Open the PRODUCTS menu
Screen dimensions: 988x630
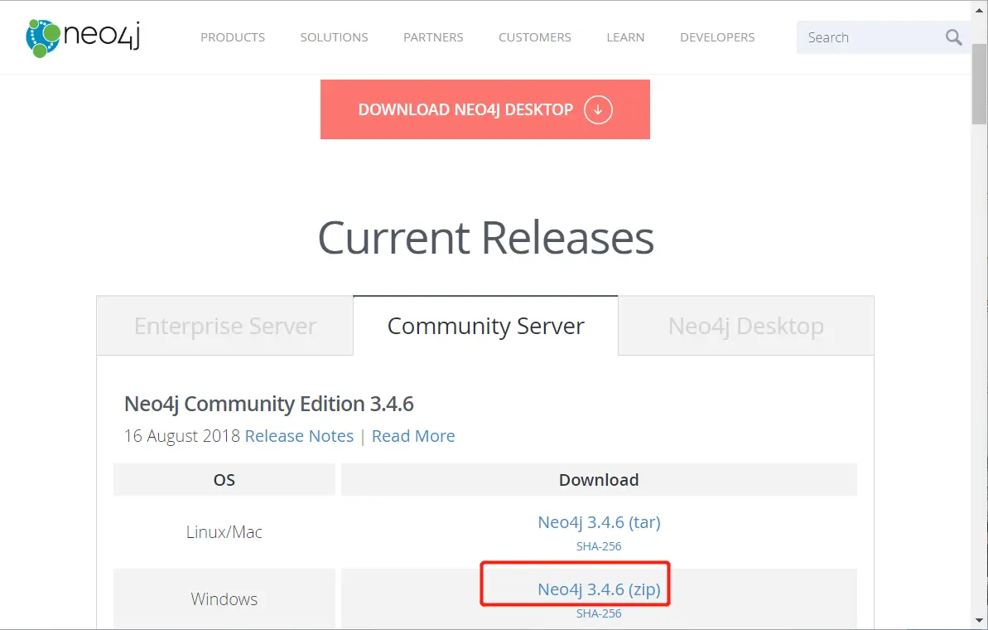pos(233,37)
